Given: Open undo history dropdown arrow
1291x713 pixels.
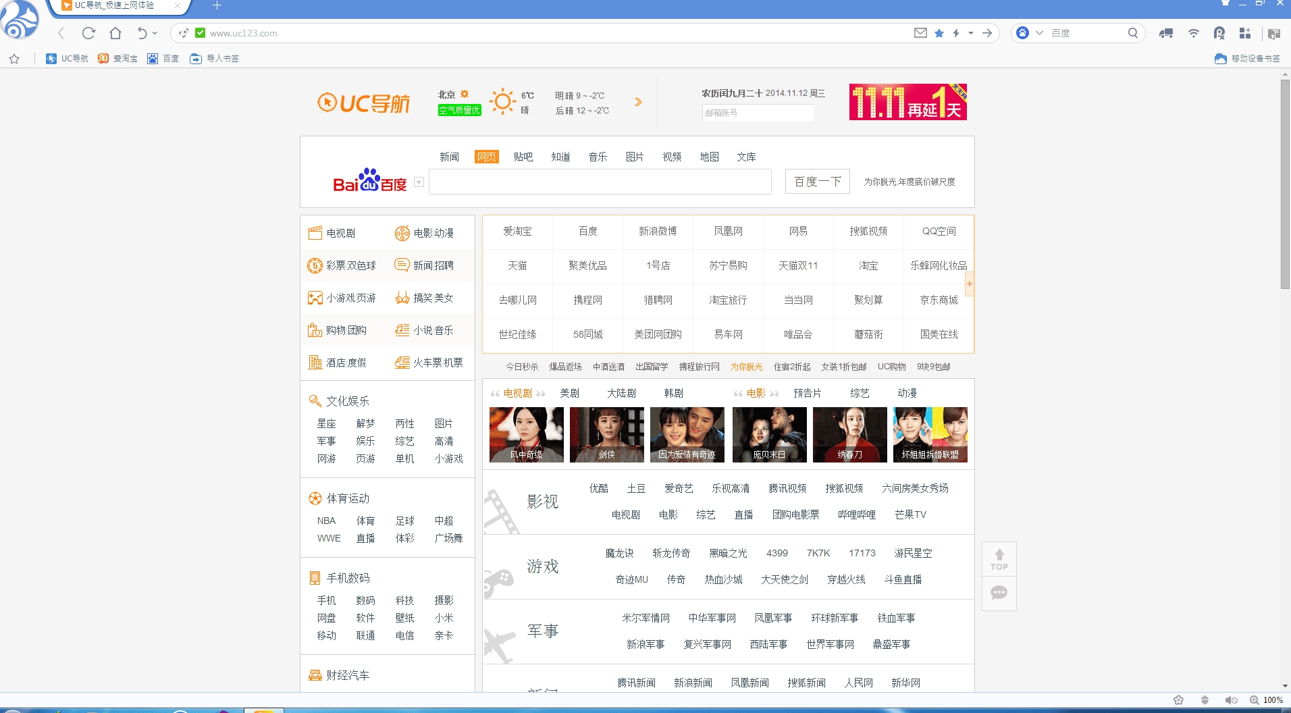Looking at the screenshot, I should (x=155, y=33).
